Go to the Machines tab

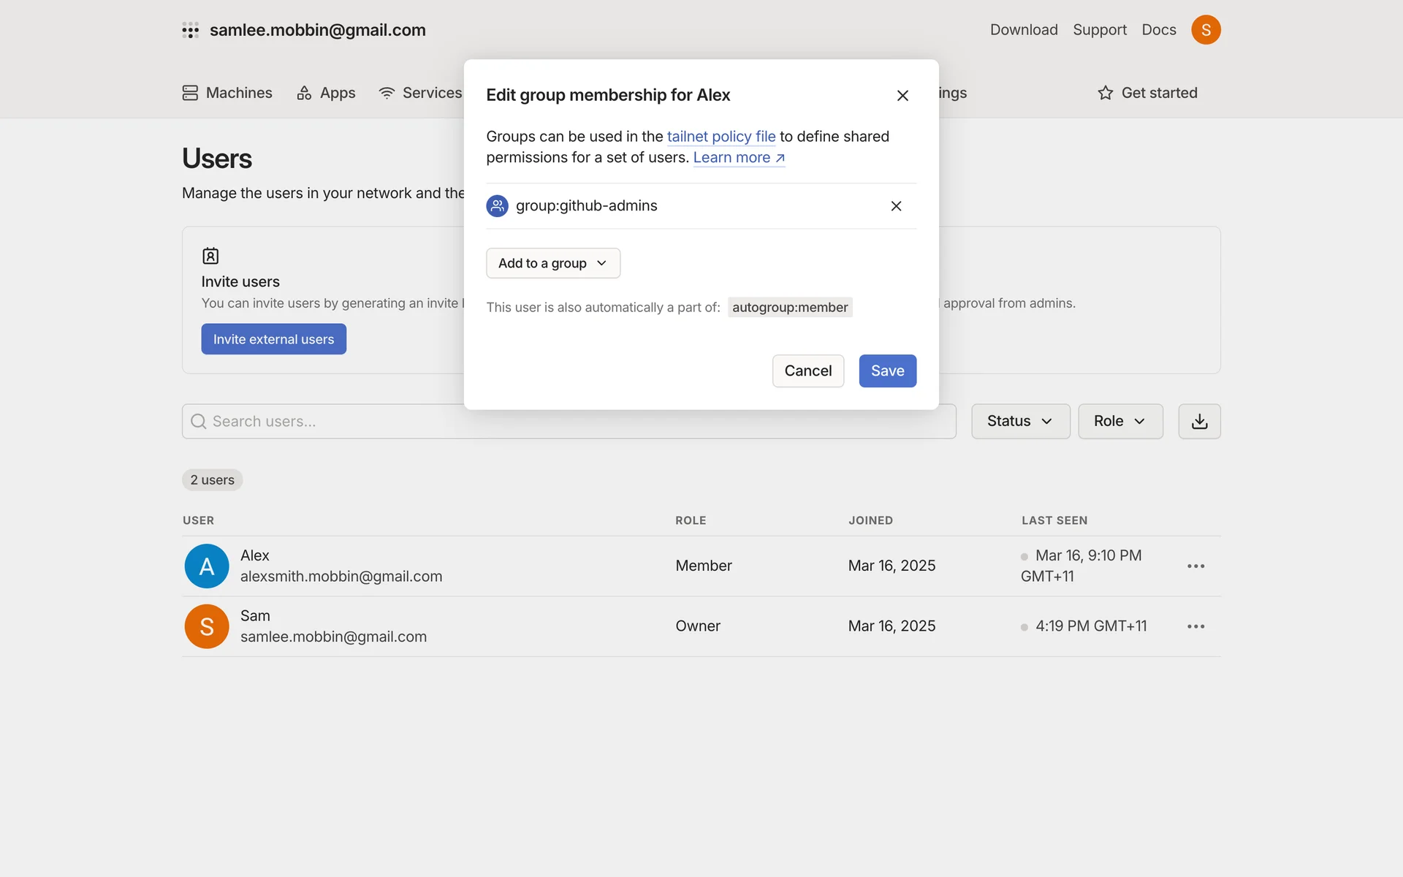pyautogui.click(x=227, y=93)
